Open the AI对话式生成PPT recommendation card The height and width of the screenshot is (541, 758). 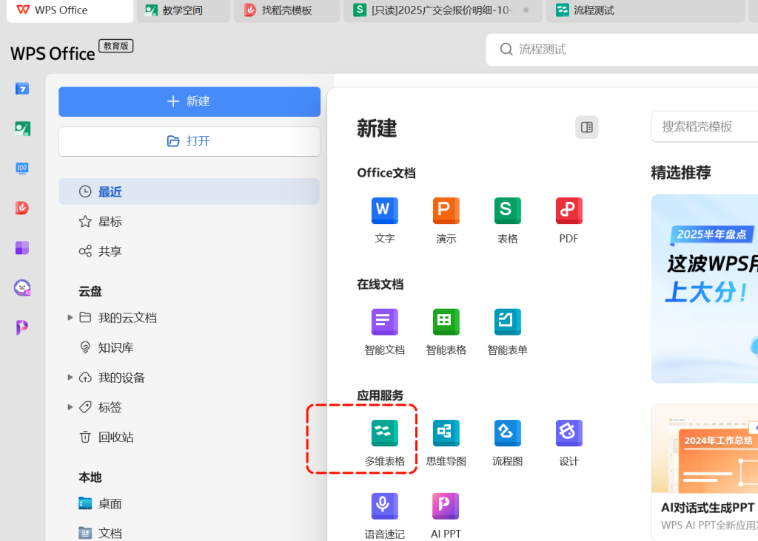coord(705,472)
